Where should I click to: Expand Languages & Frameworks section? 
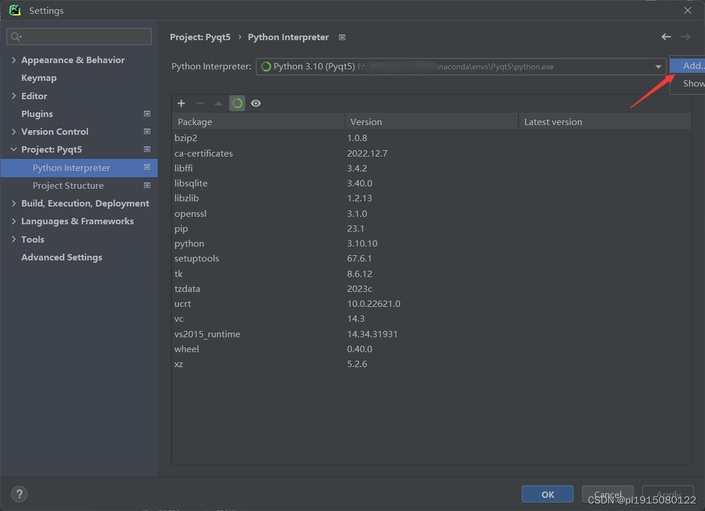[x=14, y=221]
